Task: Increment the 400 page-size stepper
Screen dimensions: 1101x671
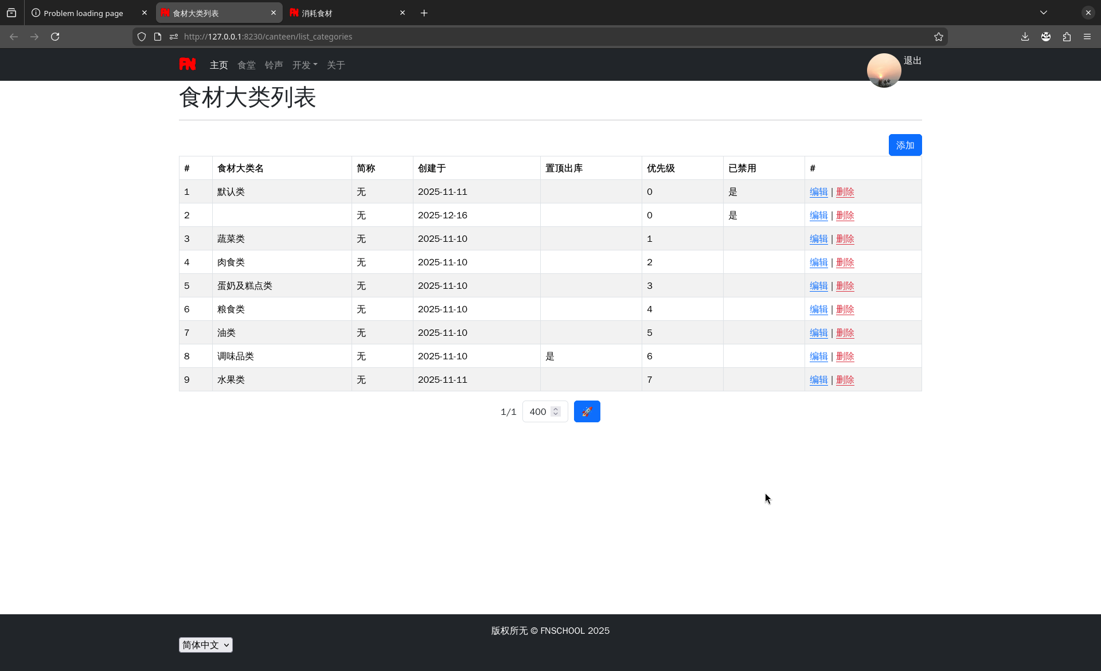Action: click(555, 408)
